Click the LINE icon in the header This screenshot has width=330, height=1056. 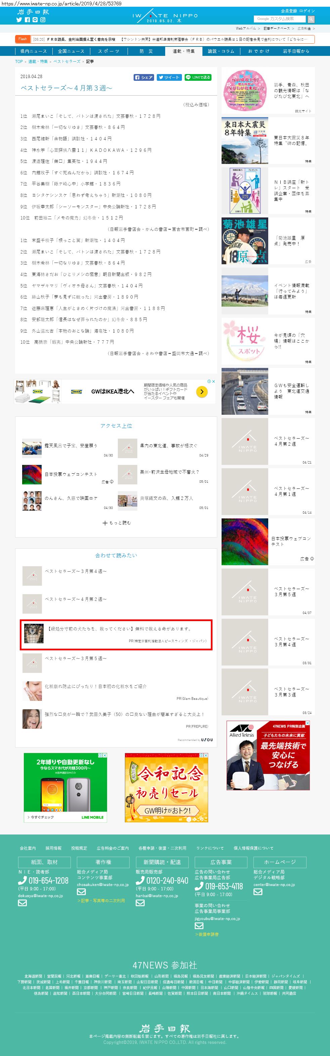pyautogui.click(x=35, y=20)
